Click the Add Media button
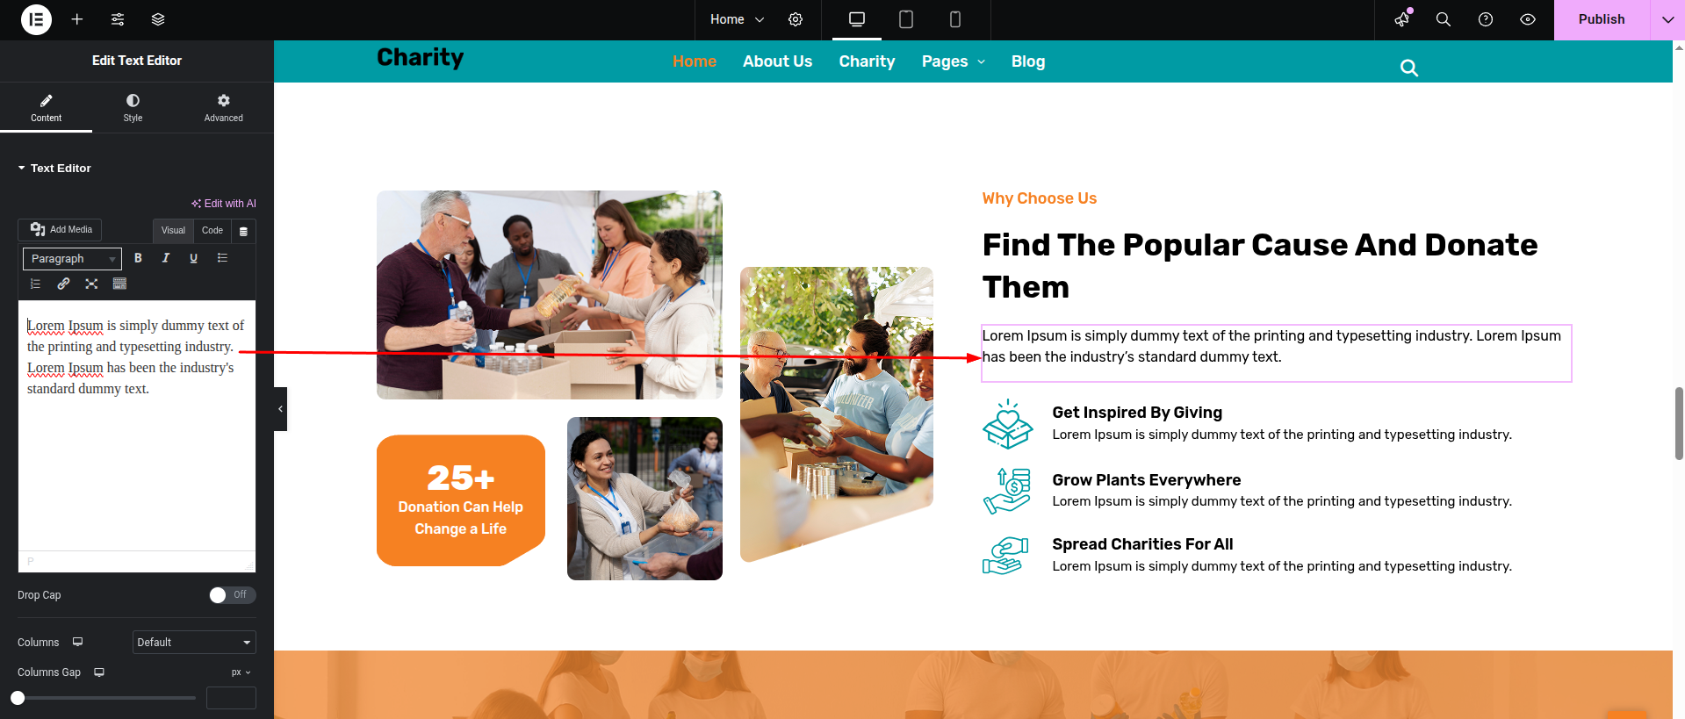The height and width of the screenshot is (719, 1685). [x=60, y=230]
